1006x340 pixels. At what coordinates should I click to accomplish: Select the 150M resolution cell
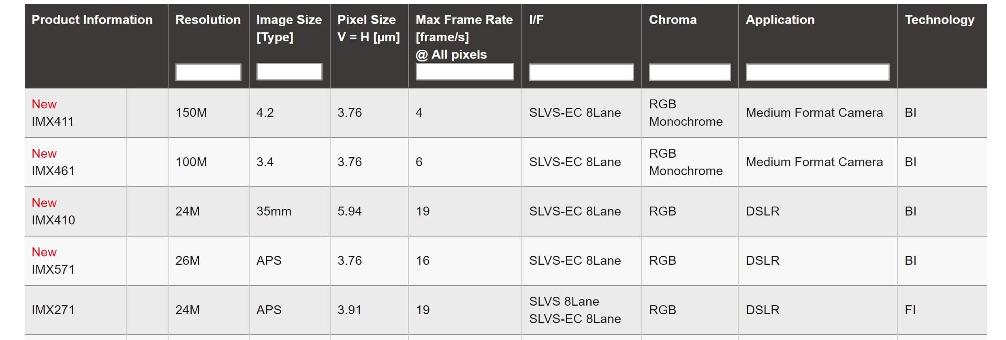coord(191,112)
